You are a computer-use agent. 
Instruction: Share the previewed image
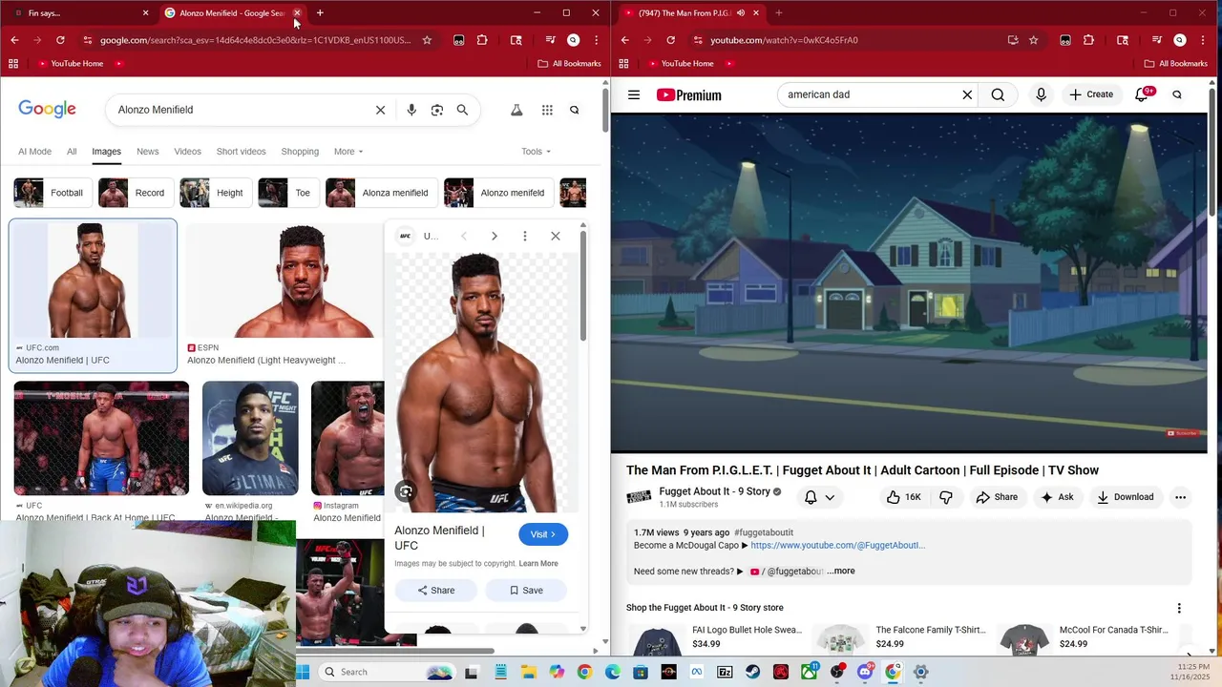pos(435,591)
